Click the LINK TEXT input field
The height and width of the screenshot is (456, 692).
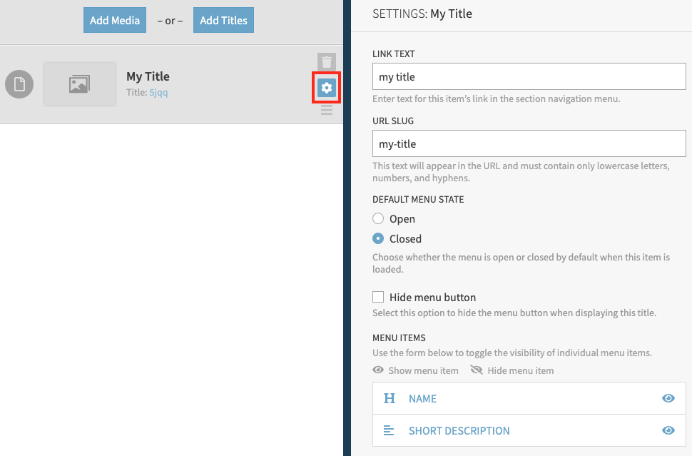click(x=529, y=76)
